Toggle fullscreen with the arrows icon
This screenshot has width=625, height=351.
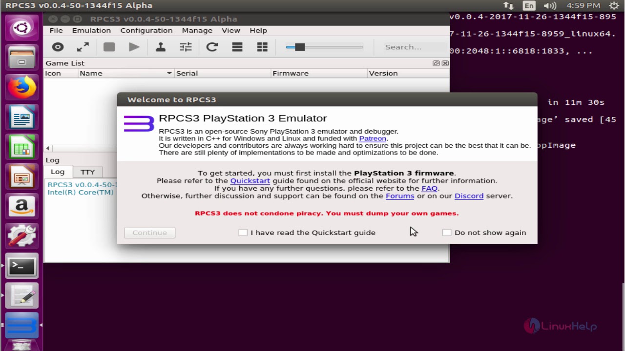click(83, 47)
